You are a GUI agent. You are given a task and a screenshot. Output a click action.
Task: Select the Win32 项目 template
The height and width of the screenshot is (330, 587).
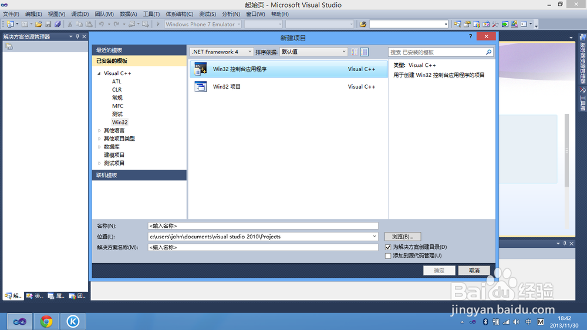[x=288, y=86]
